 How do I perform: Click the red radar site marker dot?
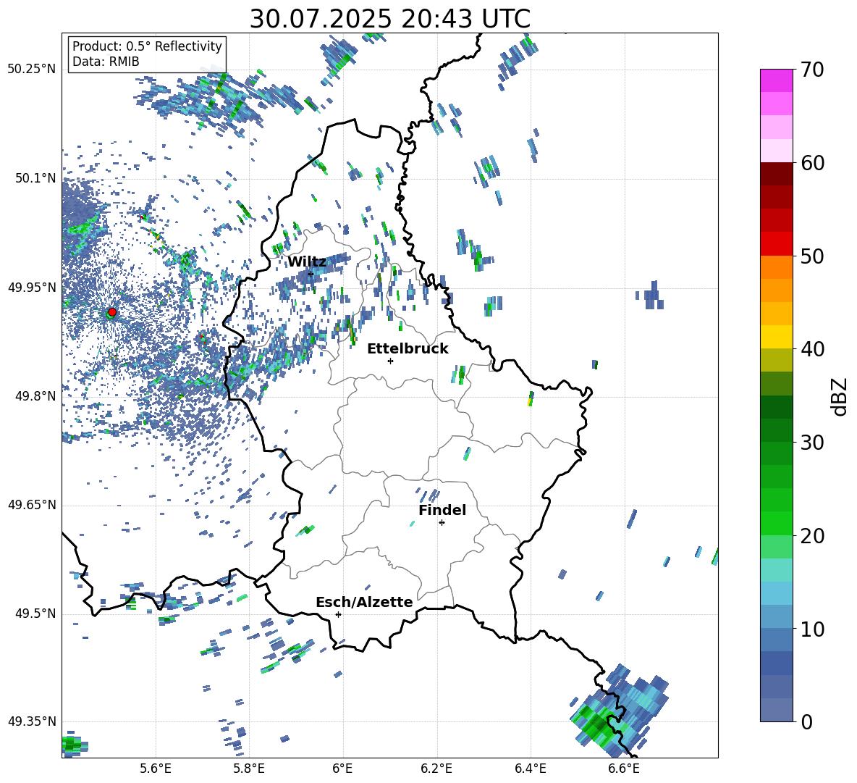pyautogui.click(x=112, y=312)
